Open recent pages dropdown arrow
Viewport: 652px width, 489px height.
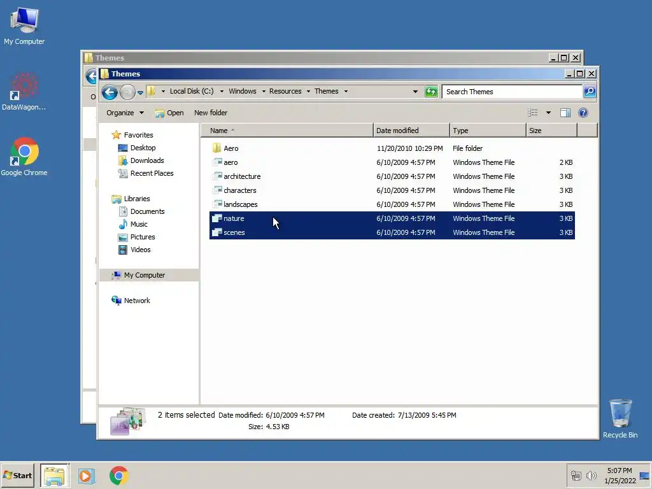click(140, 92)
